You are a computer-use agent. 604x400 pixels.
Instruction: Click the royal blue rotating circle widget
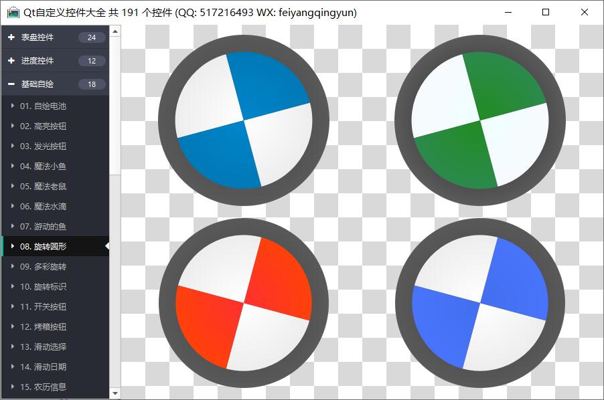[x=480, y=303]
